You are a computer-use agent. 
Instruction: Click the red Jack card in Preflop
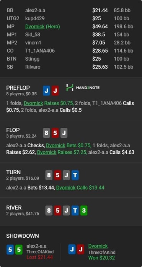point(55,91)
